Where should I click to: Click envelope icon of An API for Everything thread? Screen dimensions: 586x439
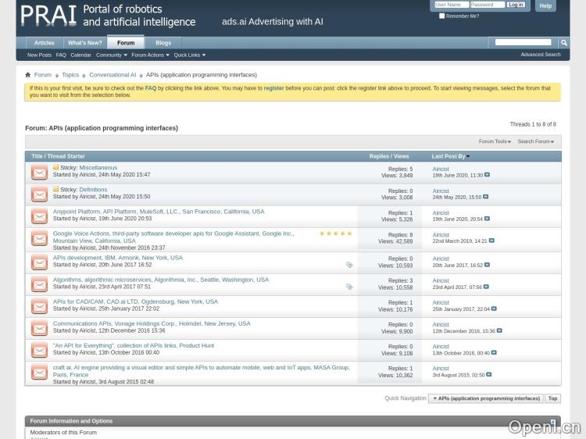(39, 351)
